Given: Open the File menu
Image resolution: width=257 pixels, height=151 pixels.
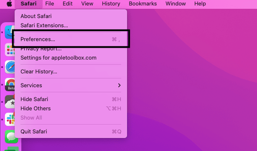Looking at the screenshot, I should tap(49, 4).
